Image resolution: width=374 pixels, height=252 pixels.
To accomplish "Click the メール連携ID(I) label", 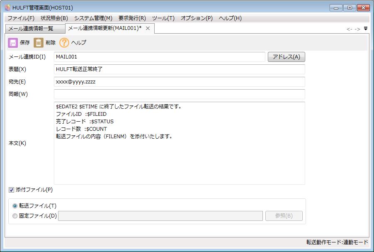I will [x=27, y=57].
